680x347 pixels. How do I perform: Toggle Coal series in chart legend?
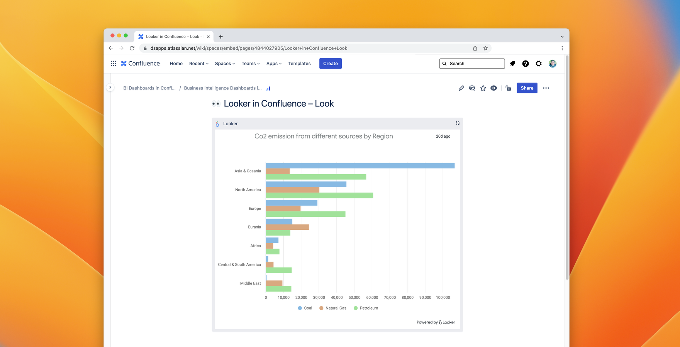[305, 308]
